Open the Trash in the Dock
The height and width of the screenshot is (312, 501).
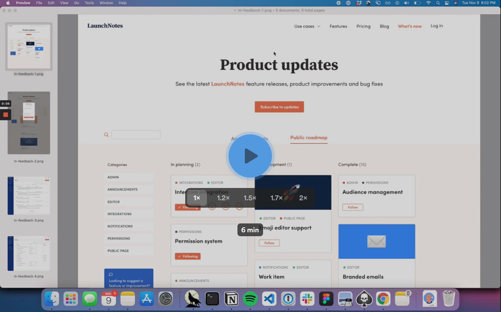pyautogui.click(x=449, y=299)
